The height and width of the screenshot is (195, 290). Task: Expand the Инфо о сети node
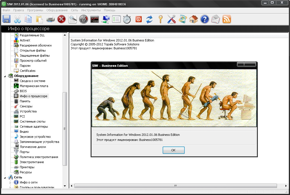pyautogui.click(x=10, y=183)
